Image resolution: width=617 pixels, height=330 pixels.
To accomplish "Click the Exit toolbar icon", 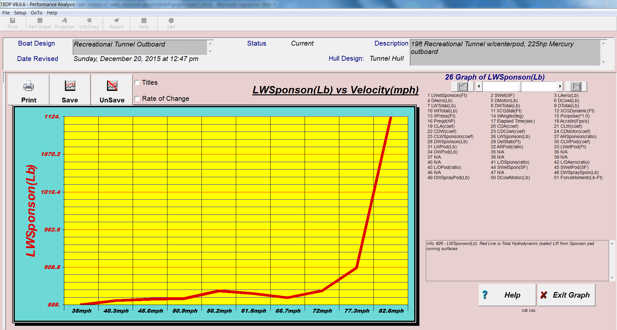I will [171, 23].
